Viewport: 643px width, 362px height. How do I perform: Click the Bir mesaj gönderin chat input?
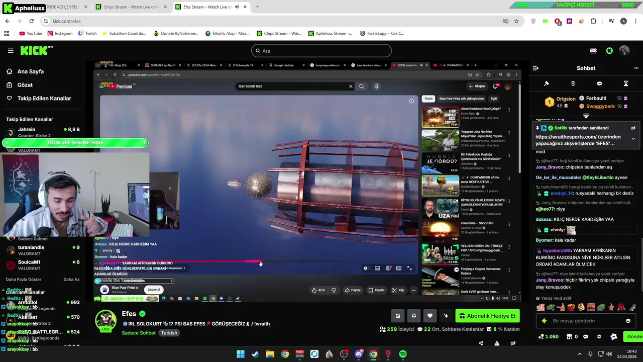click(x=585, y=321)
